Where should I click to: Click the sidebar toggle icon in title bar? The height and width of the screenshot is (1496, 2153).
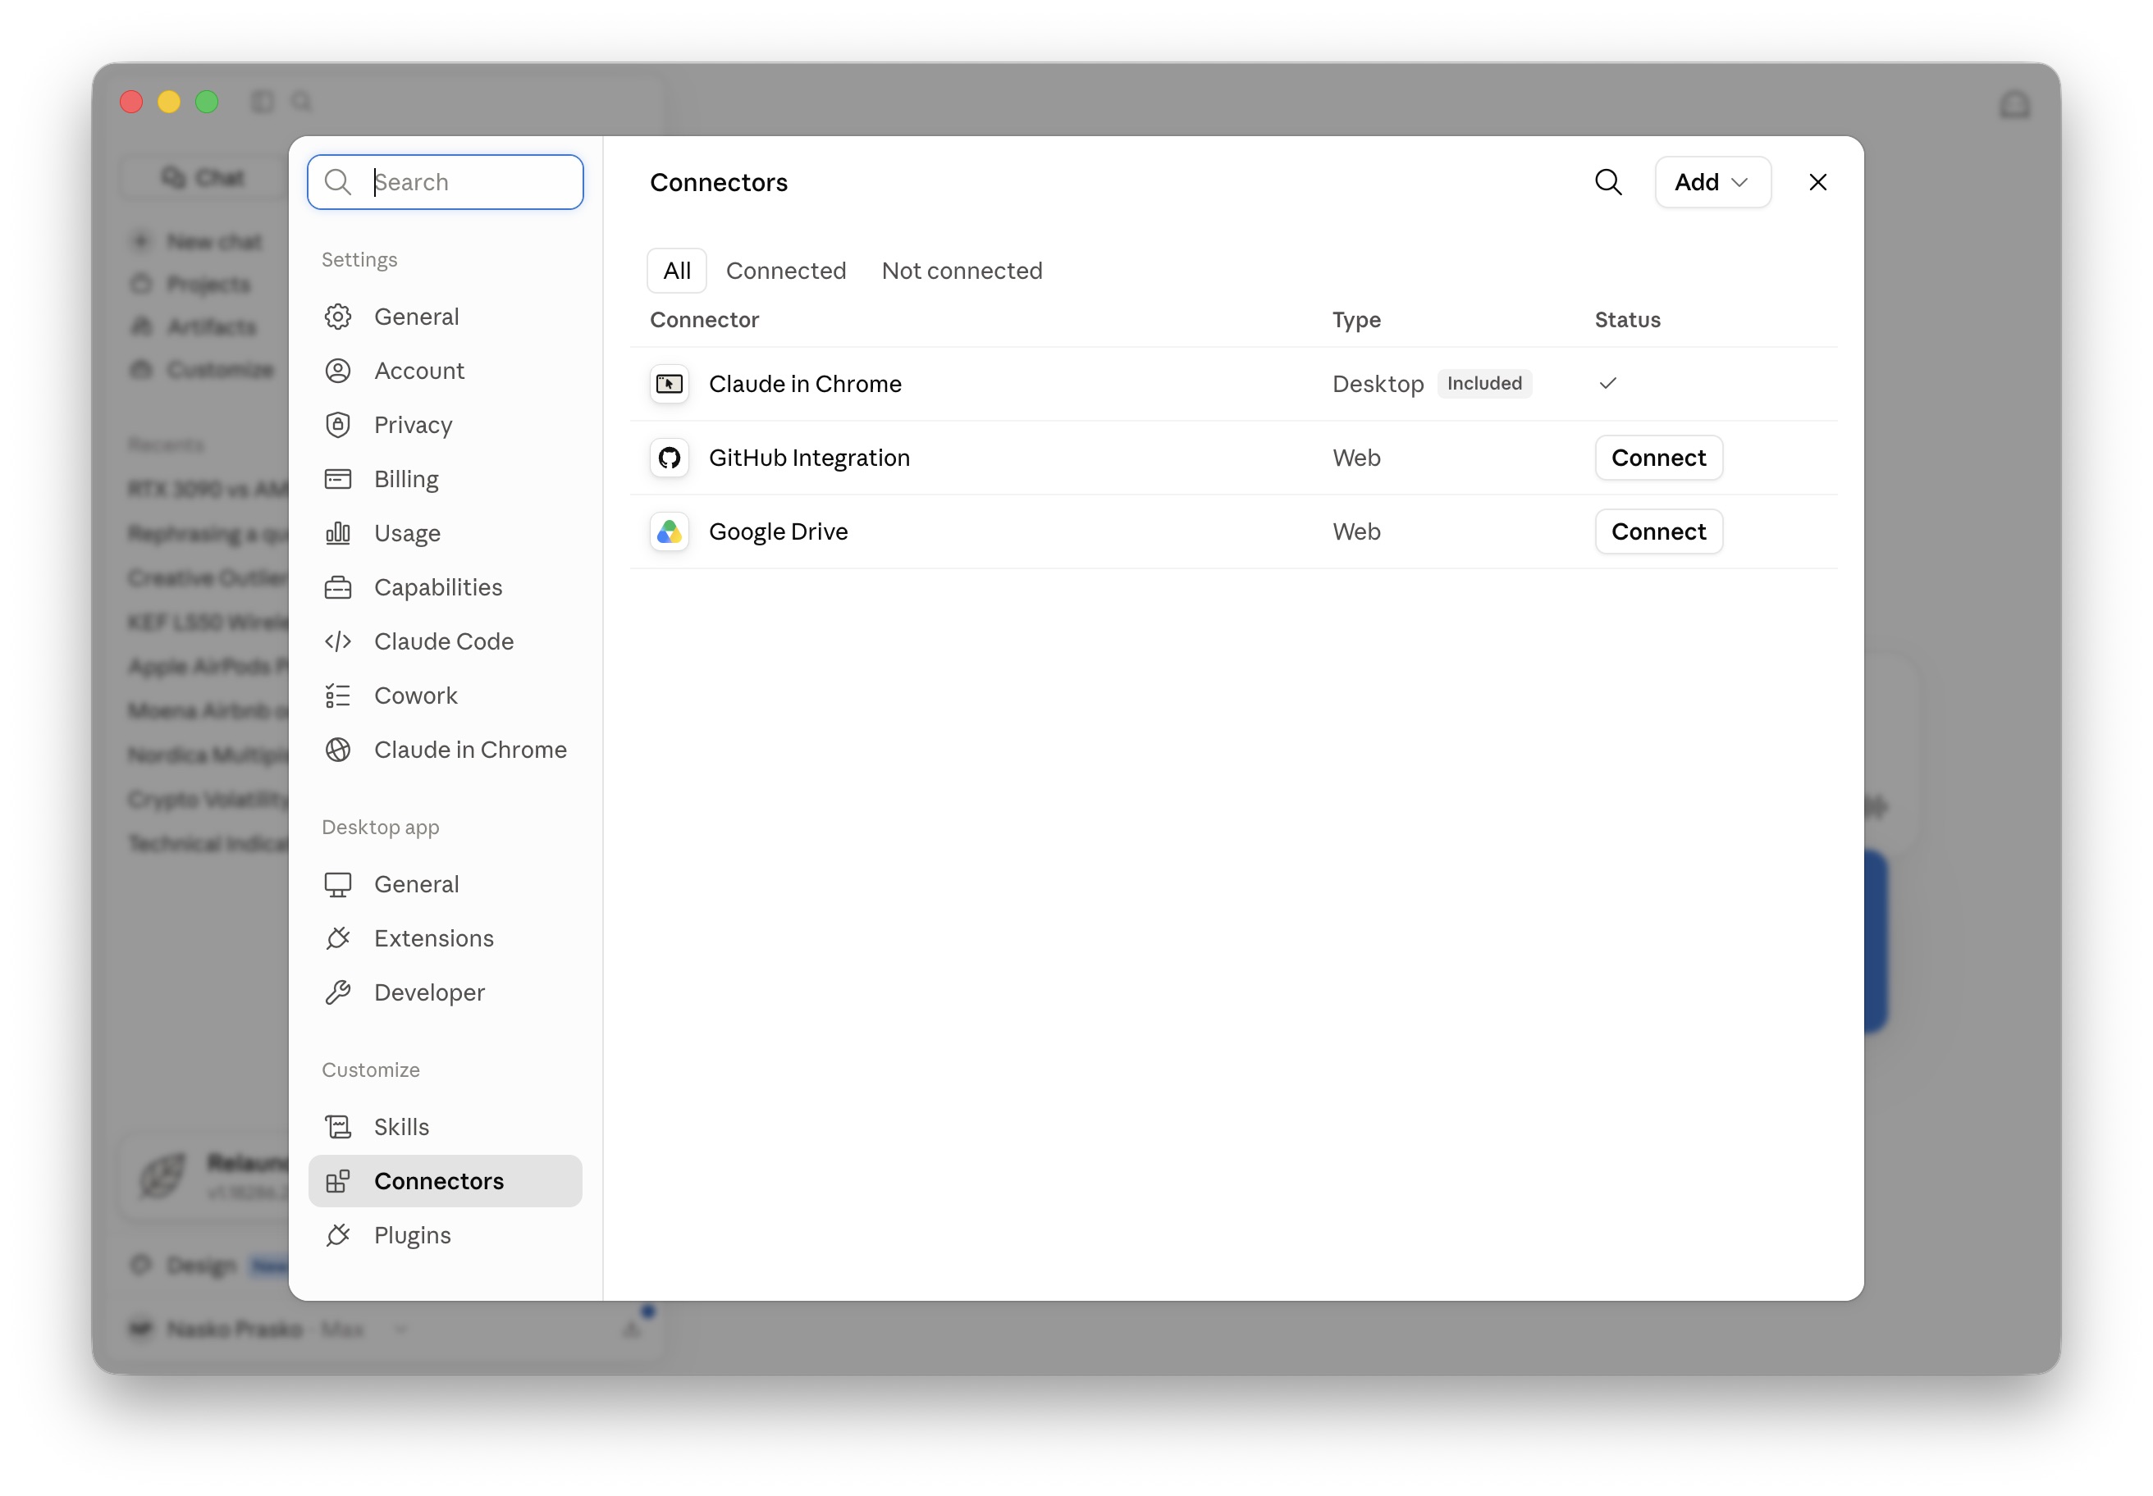click(x=263, y=101)
